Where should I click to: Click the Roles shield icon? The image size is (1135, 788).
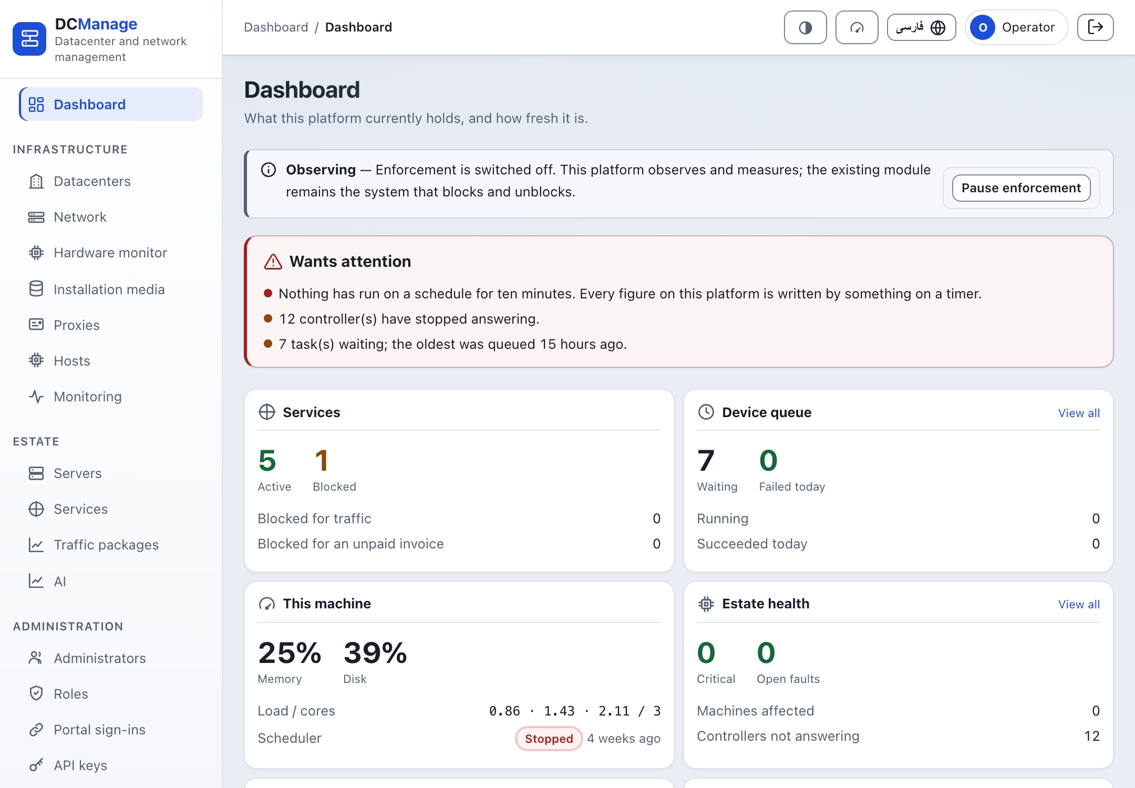tap(36, 693)
